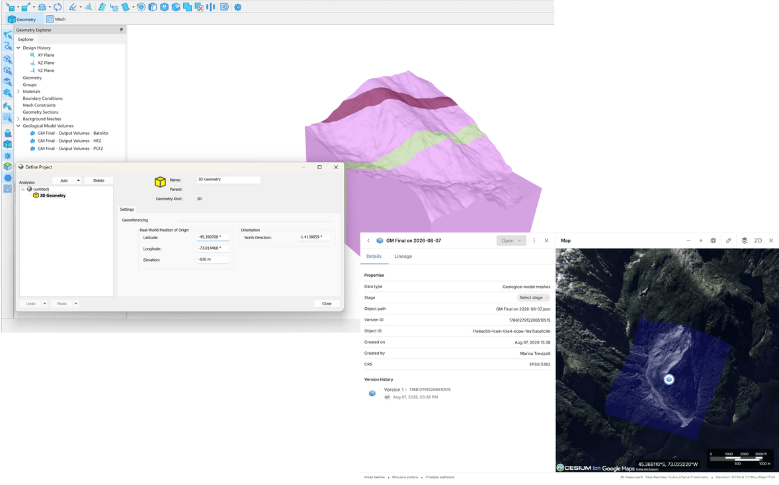The width and height of the screenshot is (779, 485).
Task: Click the rotate-around-cube toolbar icon
Action: click(x=141, y=7)
